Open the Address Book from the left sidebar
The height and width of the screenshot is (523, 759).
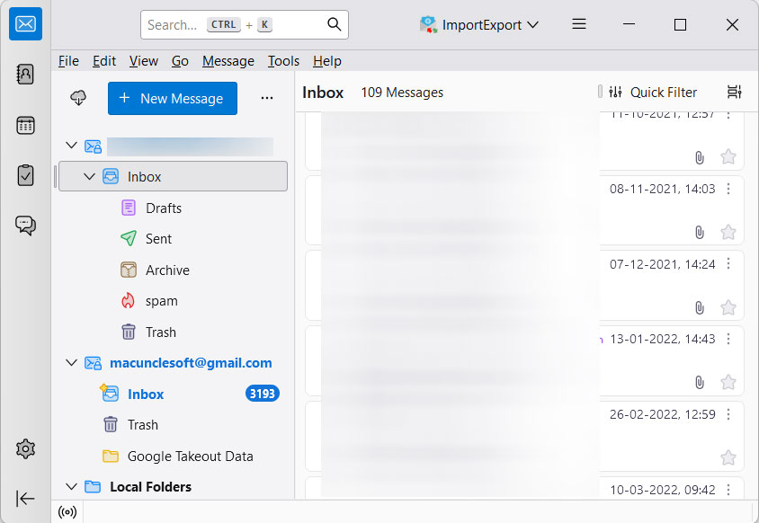coord(24,76)
